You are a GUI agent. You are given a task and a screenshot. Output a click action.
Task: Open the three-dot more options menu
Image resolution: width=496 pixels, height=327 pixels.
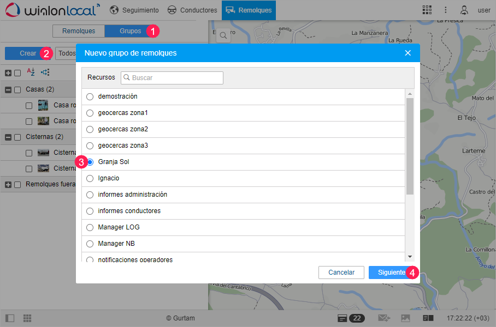tap(445, 10)
